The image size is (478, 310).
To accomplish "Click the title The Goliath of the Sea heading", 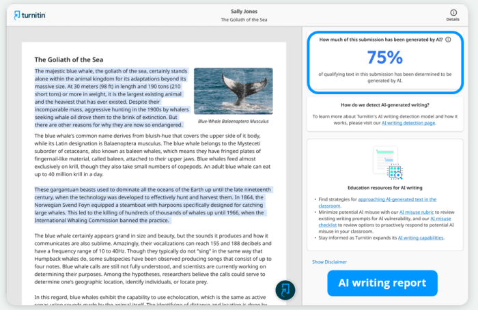I will (x=69, y=59).
